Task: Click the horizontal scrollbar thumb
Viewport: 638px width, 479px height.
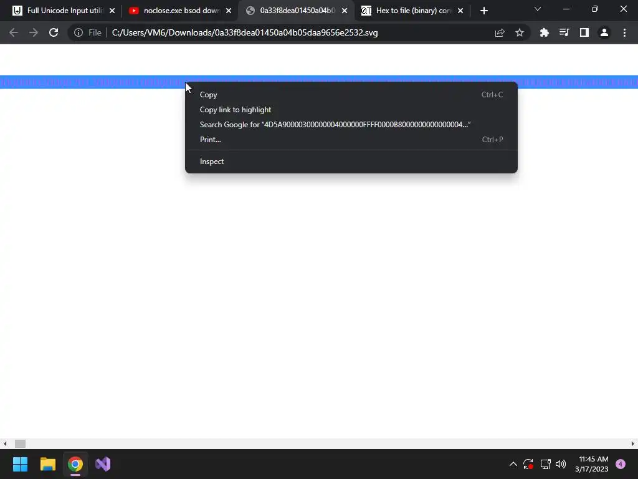Action: (x=20, y=443)
